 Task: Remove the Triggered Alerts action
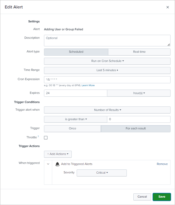[x=162, y=164]
